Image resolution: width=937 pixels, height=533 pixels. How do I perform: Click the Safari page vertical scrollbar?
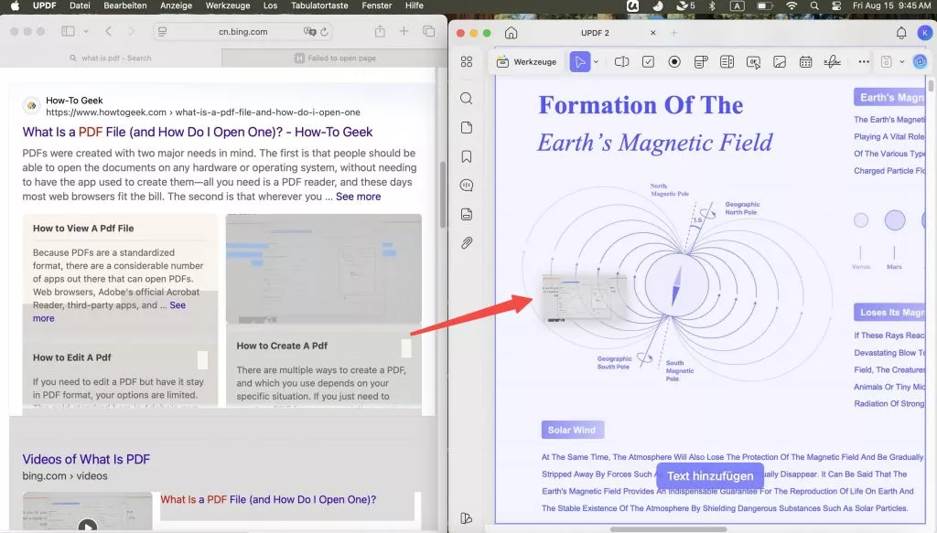pos(443,194)
